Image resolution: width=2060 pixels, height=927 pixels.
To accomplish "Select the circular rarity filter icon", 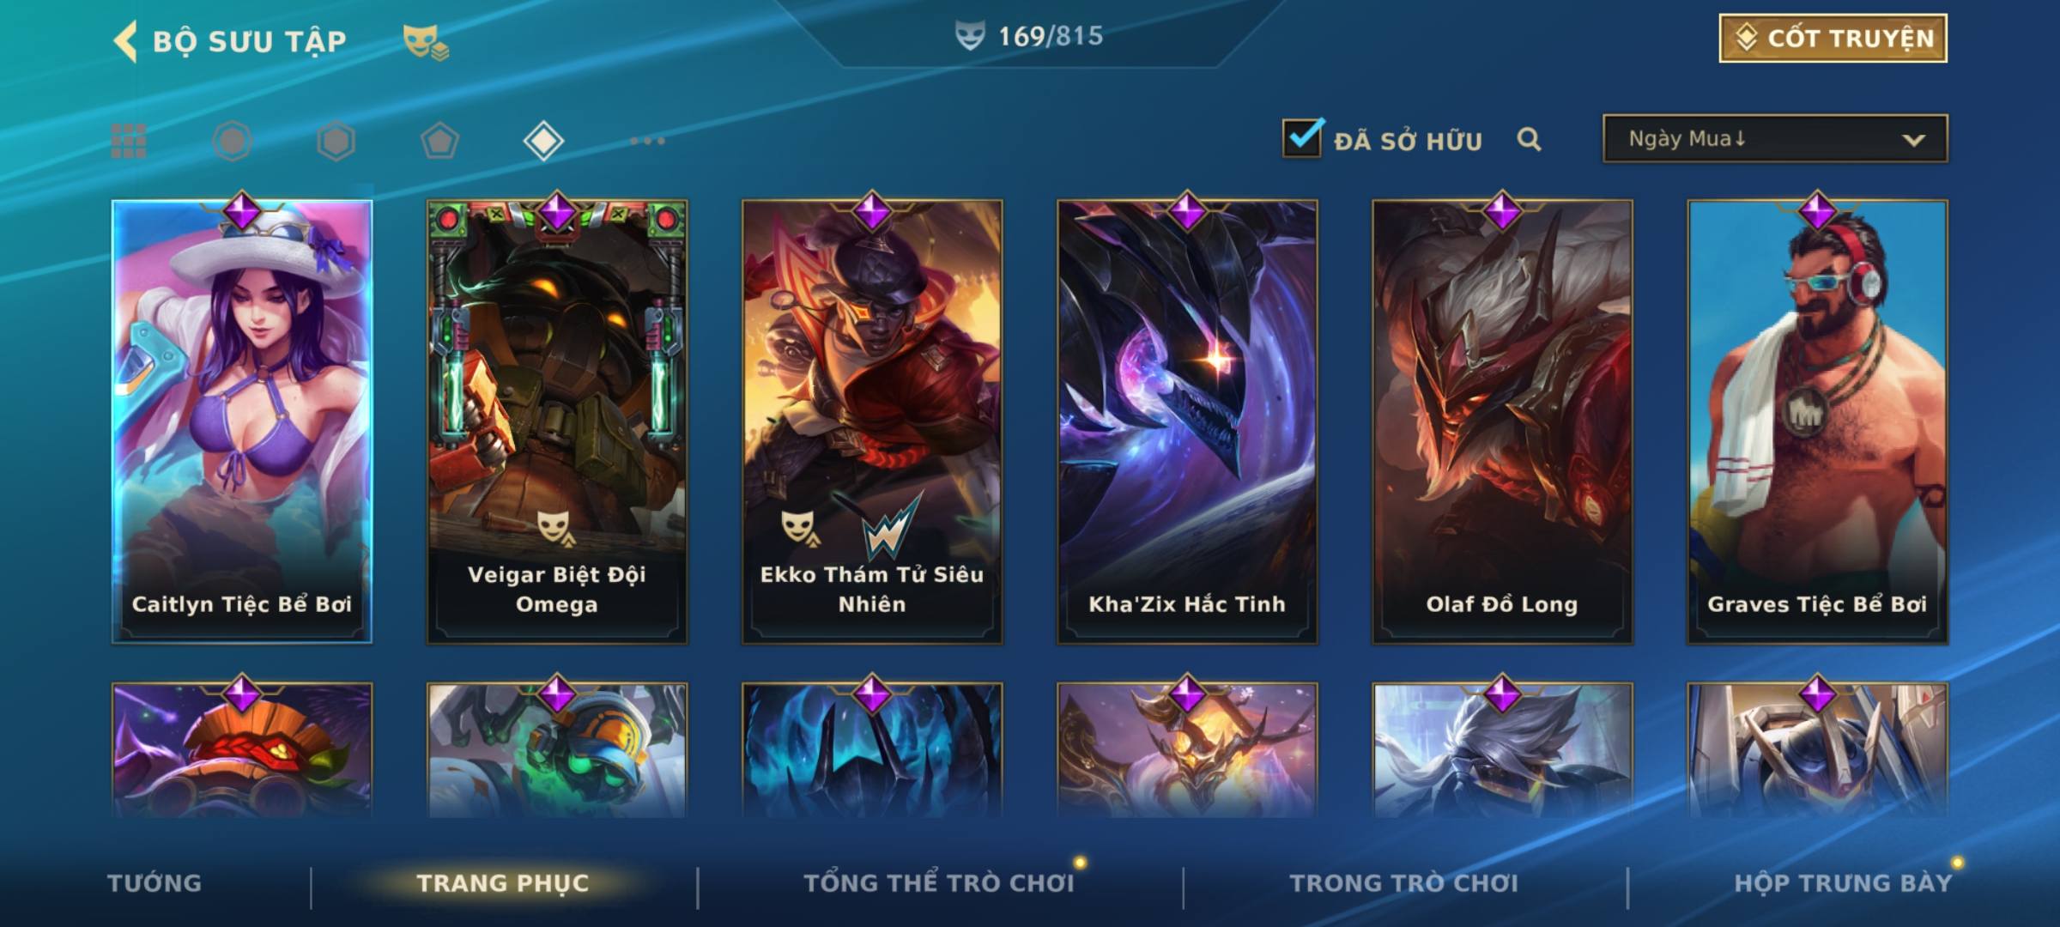I will point(233,141).
